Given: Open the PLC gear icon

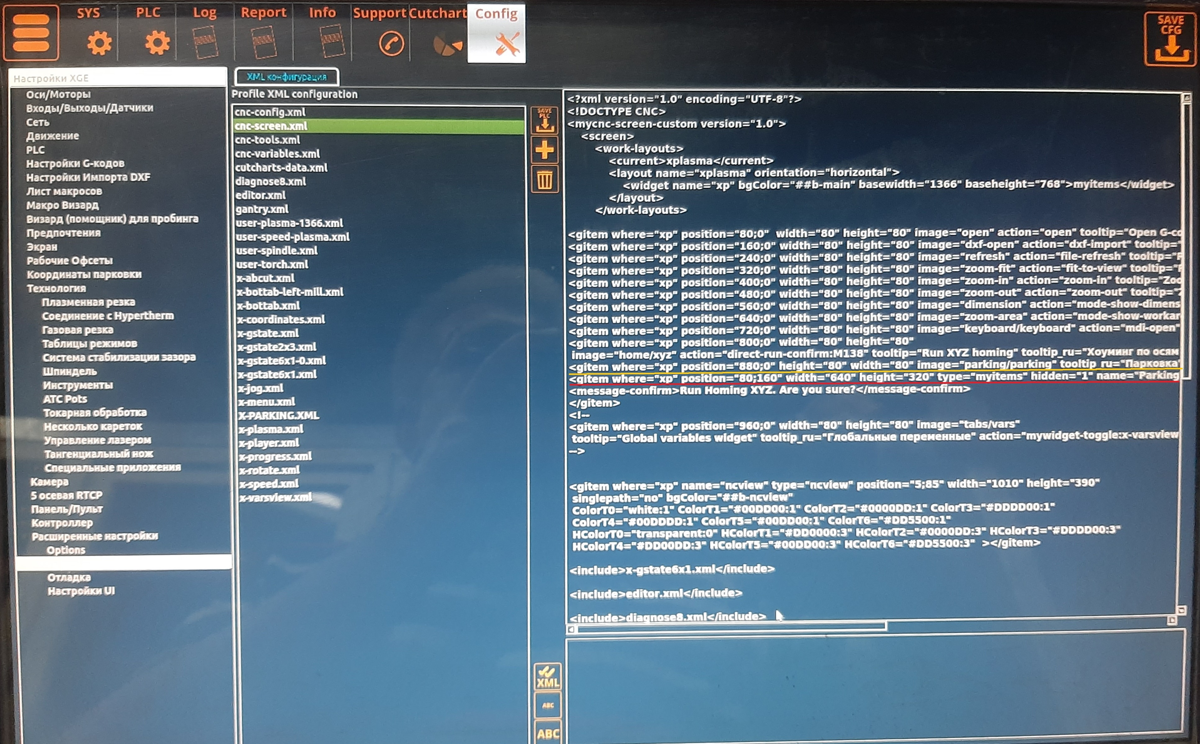Looking at the screenshot, I should [x=157, y=43].
